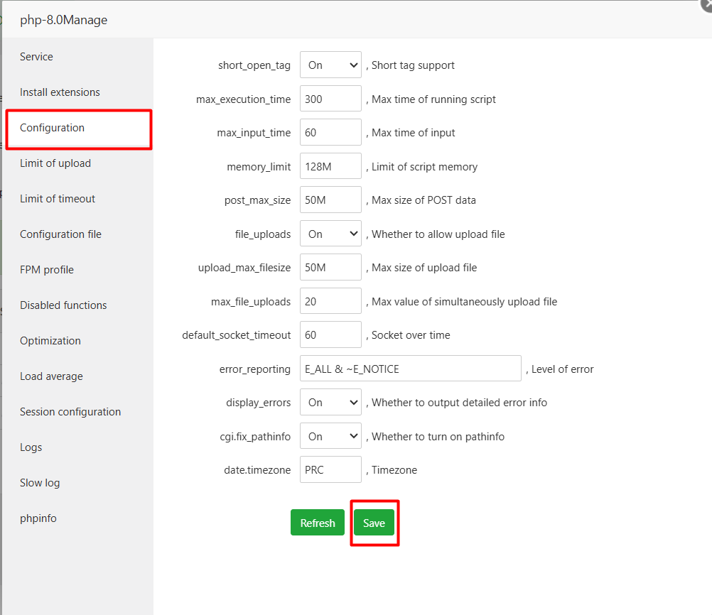Screen dimensions: 712x615
Task: Click the error_reporting input field
Action: point(410,368)
